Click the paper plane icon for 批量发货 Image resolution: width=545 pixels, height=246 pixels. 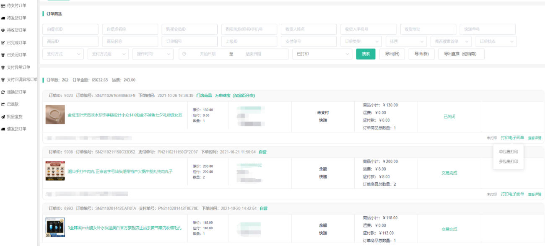pos(3,117)
